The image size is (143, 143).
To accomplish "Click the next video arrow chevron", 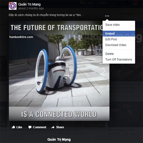I will pos(103,71).
